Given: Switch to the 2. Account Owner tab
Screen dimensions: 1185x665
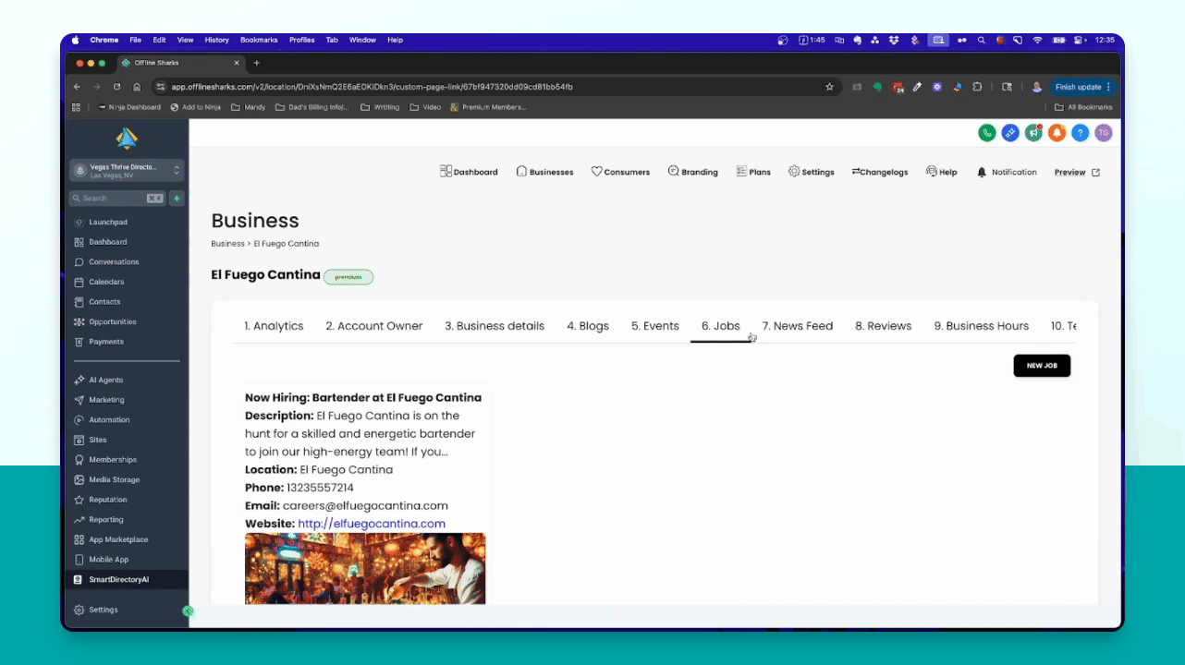Looking at the screenshot, I should click(374, 326).
